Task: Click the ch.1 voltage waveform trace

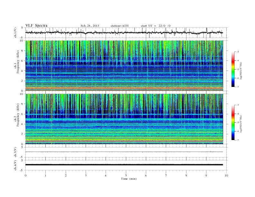Action: pyautogui.click(x=124, y=33)
